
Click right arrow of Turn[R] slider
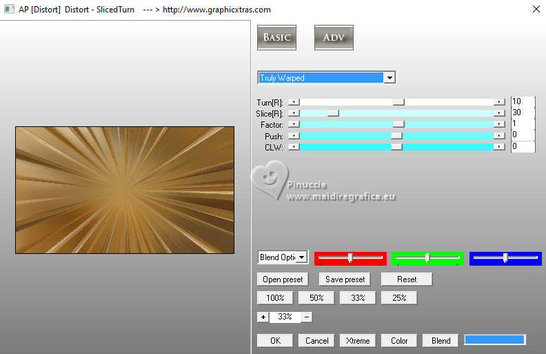pyautogui.click(x=499, y=102)
